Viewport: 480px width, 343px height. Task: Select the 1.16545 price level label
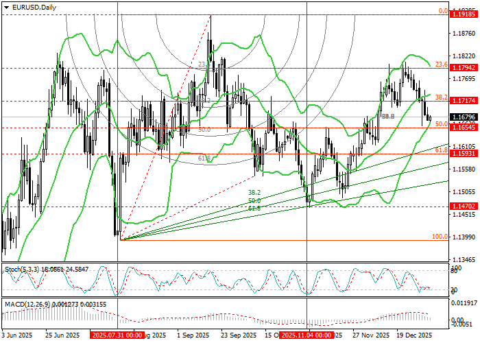[464, 127]
